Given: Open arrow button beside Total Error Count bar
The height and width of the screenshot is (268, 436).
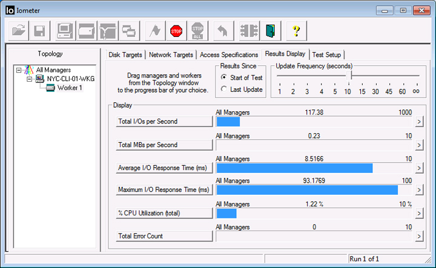Looking at the screenshot, I should tap(418, 236).
